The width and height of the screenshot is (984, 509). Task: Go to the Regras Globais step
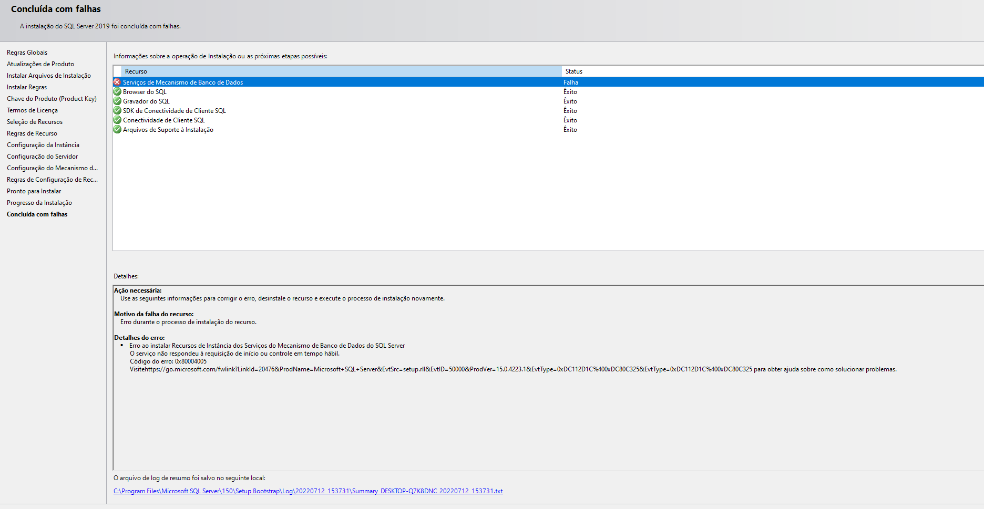pos(27,53)
